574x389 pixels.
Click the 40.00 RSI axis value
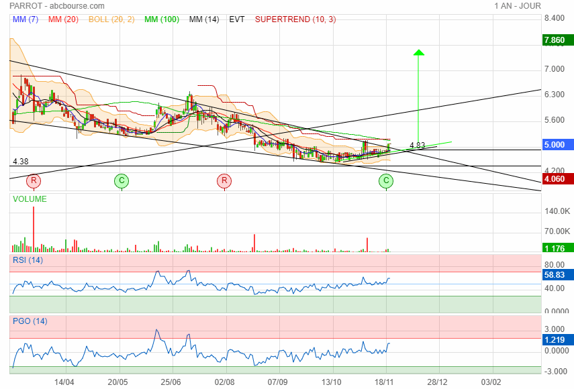555,288
